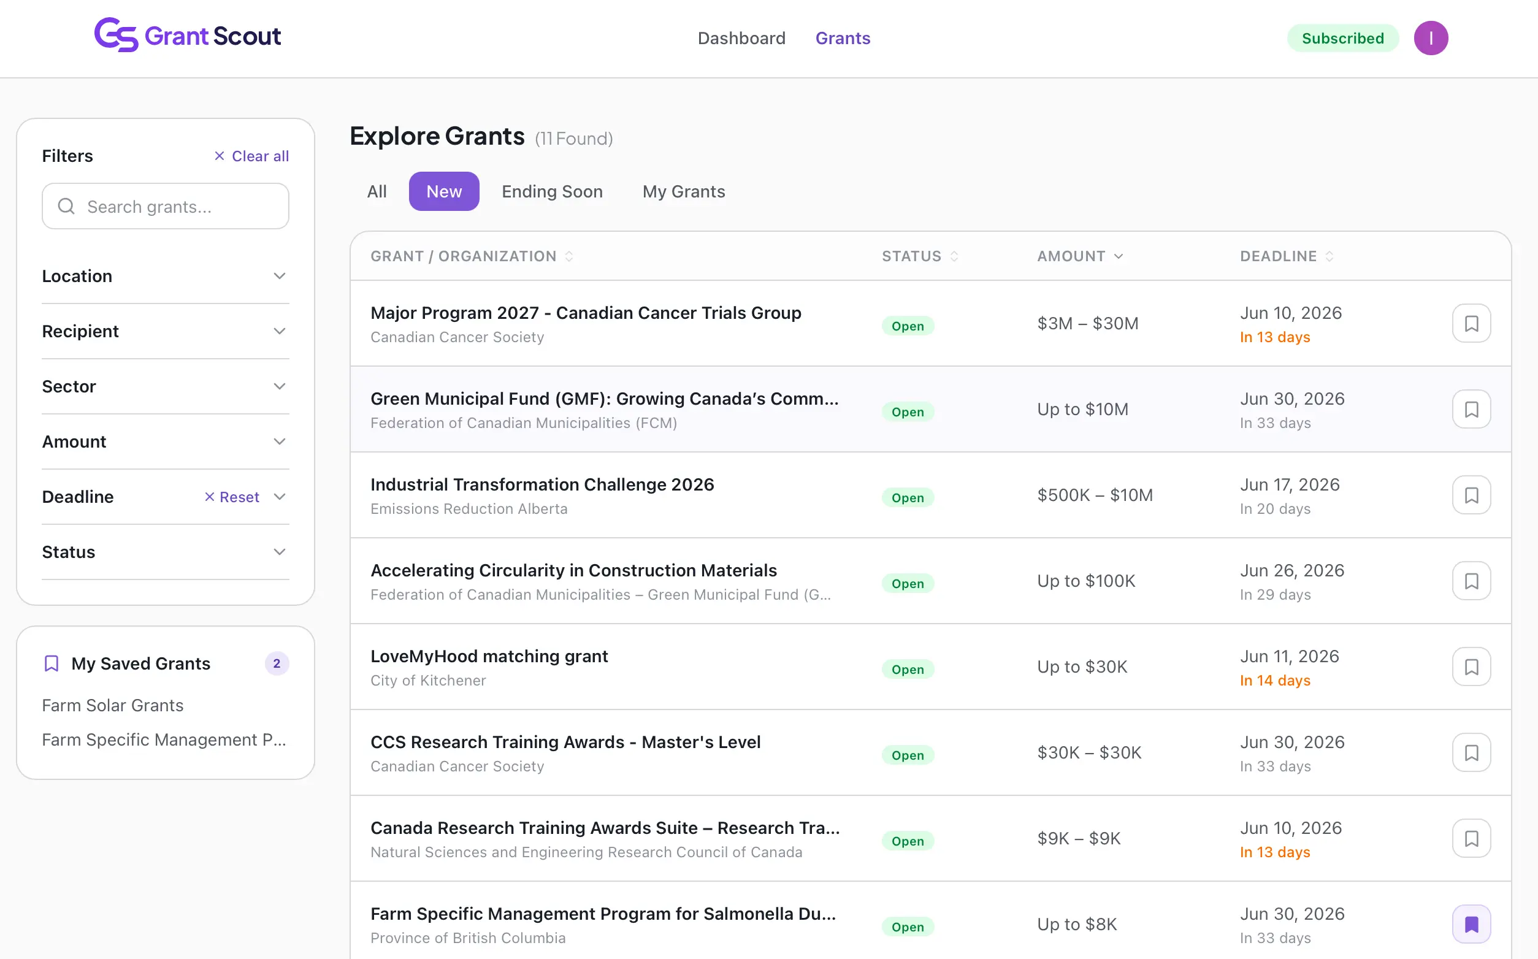
Task: Switch to the My Grants tab
Action: [x=684, y=191]
